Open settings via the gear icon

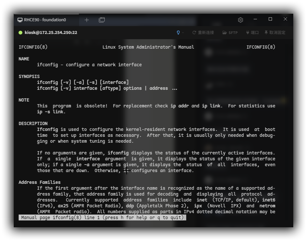(x=241, y=20)
